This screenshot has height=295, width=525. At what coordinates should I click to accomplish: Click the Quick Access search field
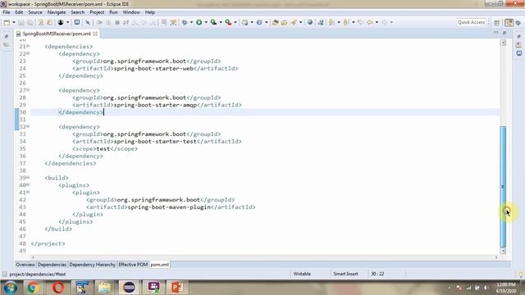pyautogui.click(x=471, y=22)
